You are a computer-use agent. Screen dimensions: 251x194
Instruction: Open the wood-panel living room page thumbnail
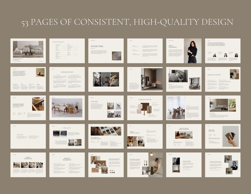click(223, 108)
